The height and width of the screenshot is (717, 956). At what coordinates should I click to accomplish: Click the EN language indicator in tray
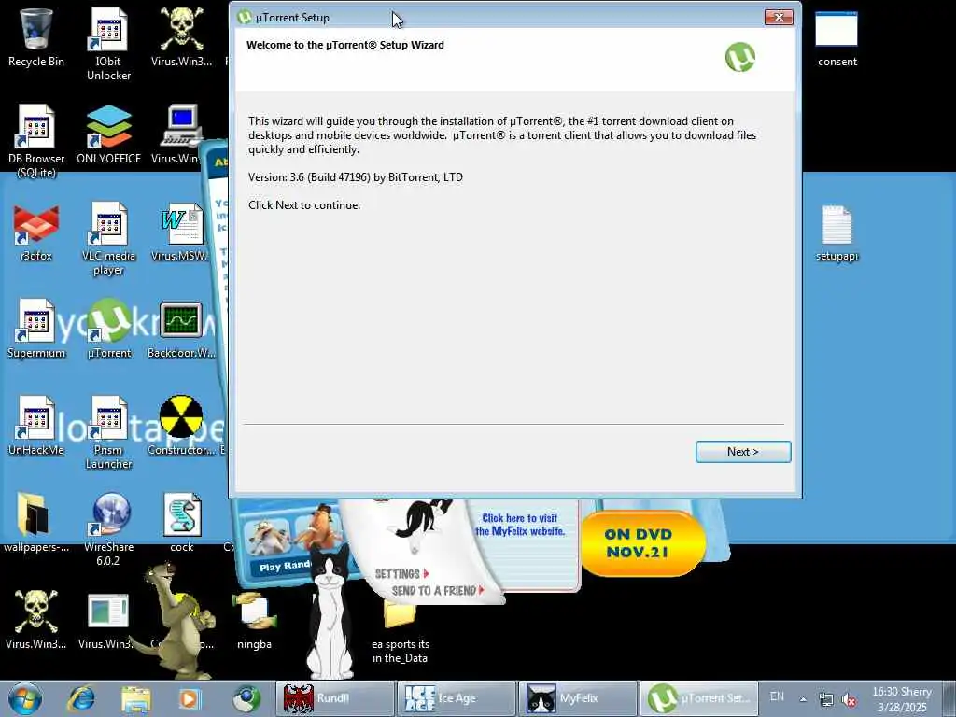[777, 696]
